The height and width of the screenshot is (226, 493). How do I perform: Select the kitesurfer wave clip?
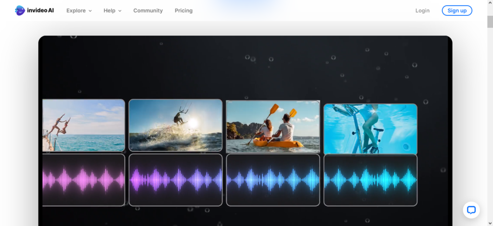(x=175, y=126)
